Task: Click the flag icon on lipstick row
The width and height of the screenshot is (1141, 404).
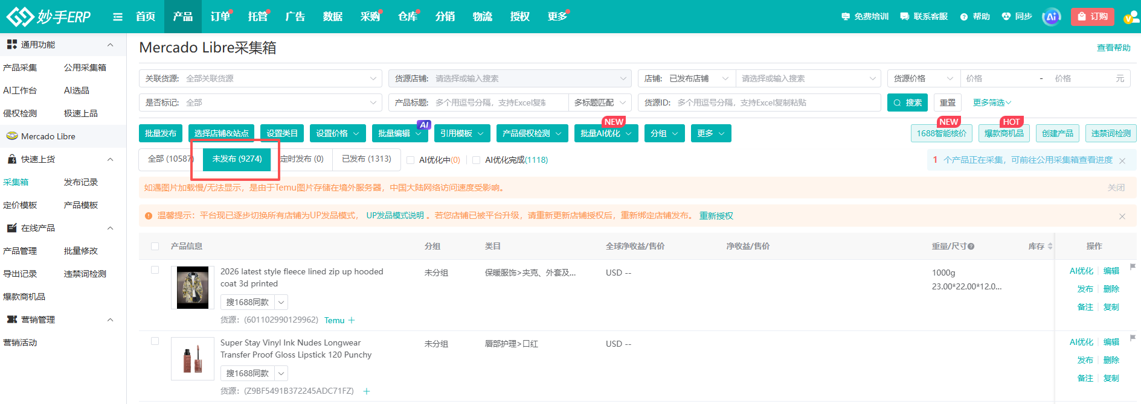Action: tap(1133, 338)
